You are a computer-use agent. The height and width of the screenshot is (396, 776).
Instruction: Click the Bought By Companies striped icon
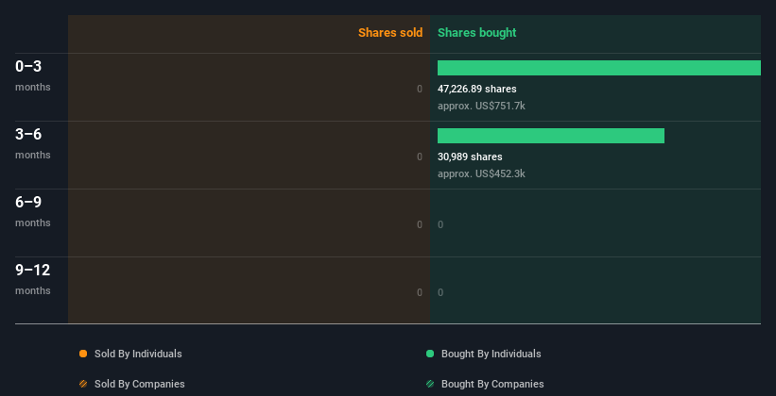430,384
